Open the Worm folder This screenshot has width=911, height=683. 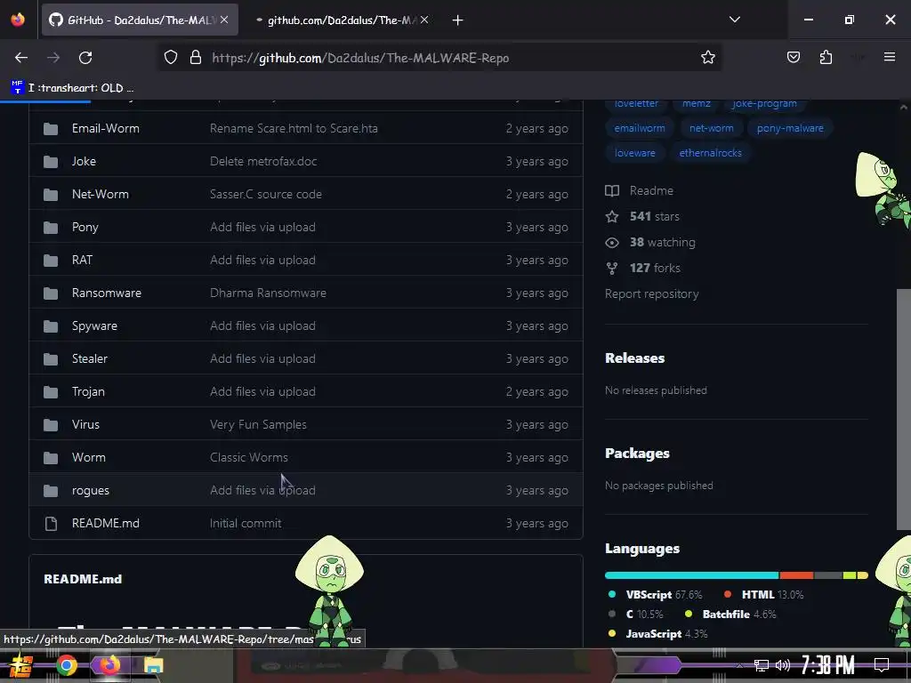(x=88, y=458)
